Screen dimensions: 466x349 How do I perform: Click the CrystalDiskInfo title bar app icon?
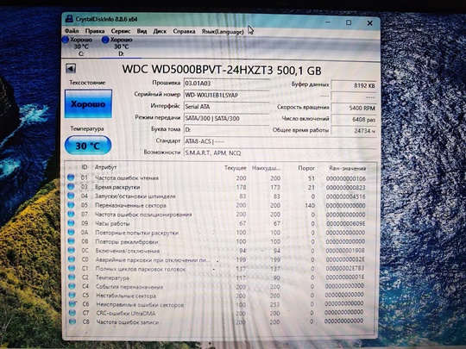(x=69, y=19)
